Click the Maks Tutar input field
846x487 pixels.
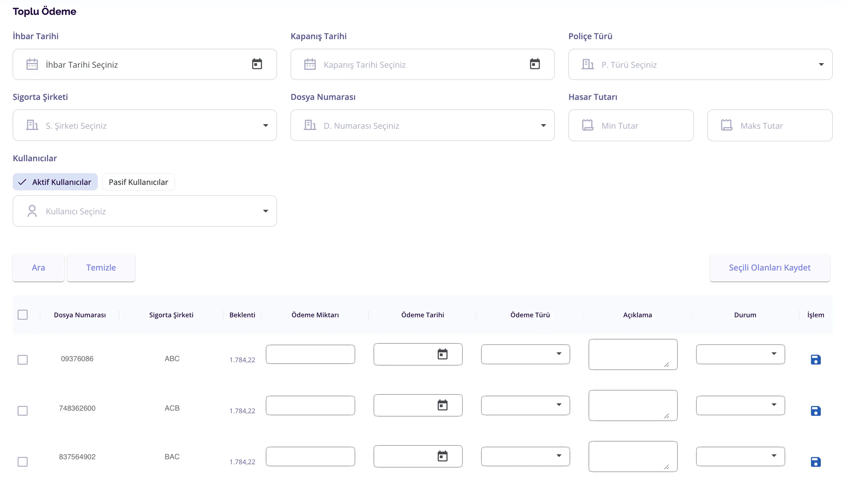pyautogui.click(x=770, y=125)
